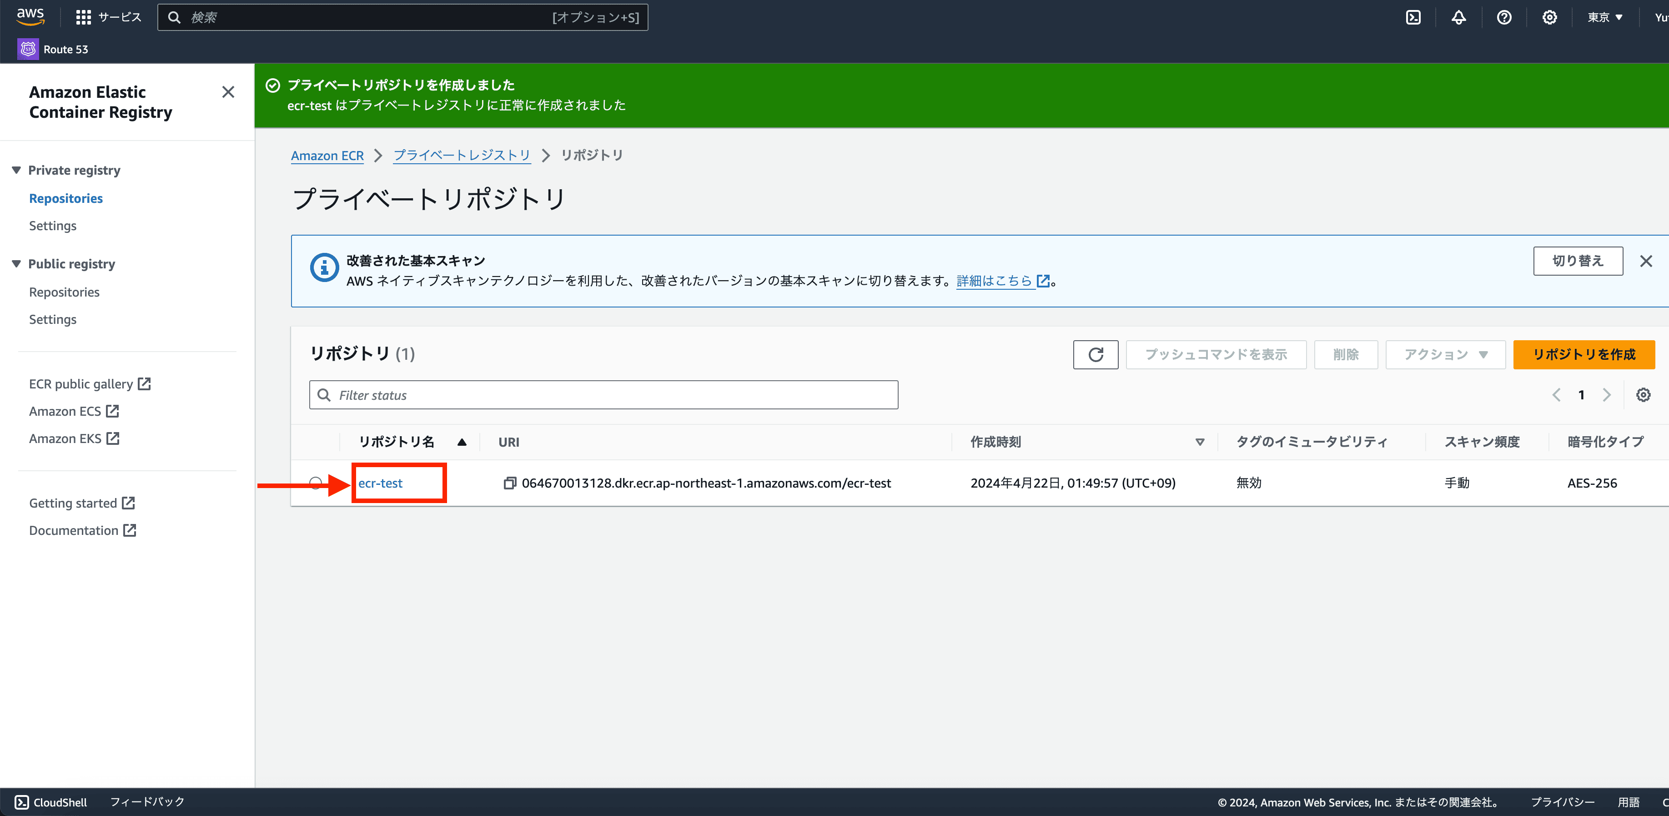Image resolution: width=1669 pixels, height=816 pixels.
Task: Open table preferences gear icon
Action: point(1643,395)
